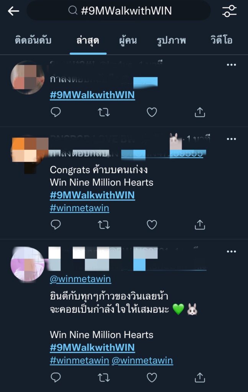248x392 pixels.
Task: Retweet the first tweet
Action: (x=103, y=112)
